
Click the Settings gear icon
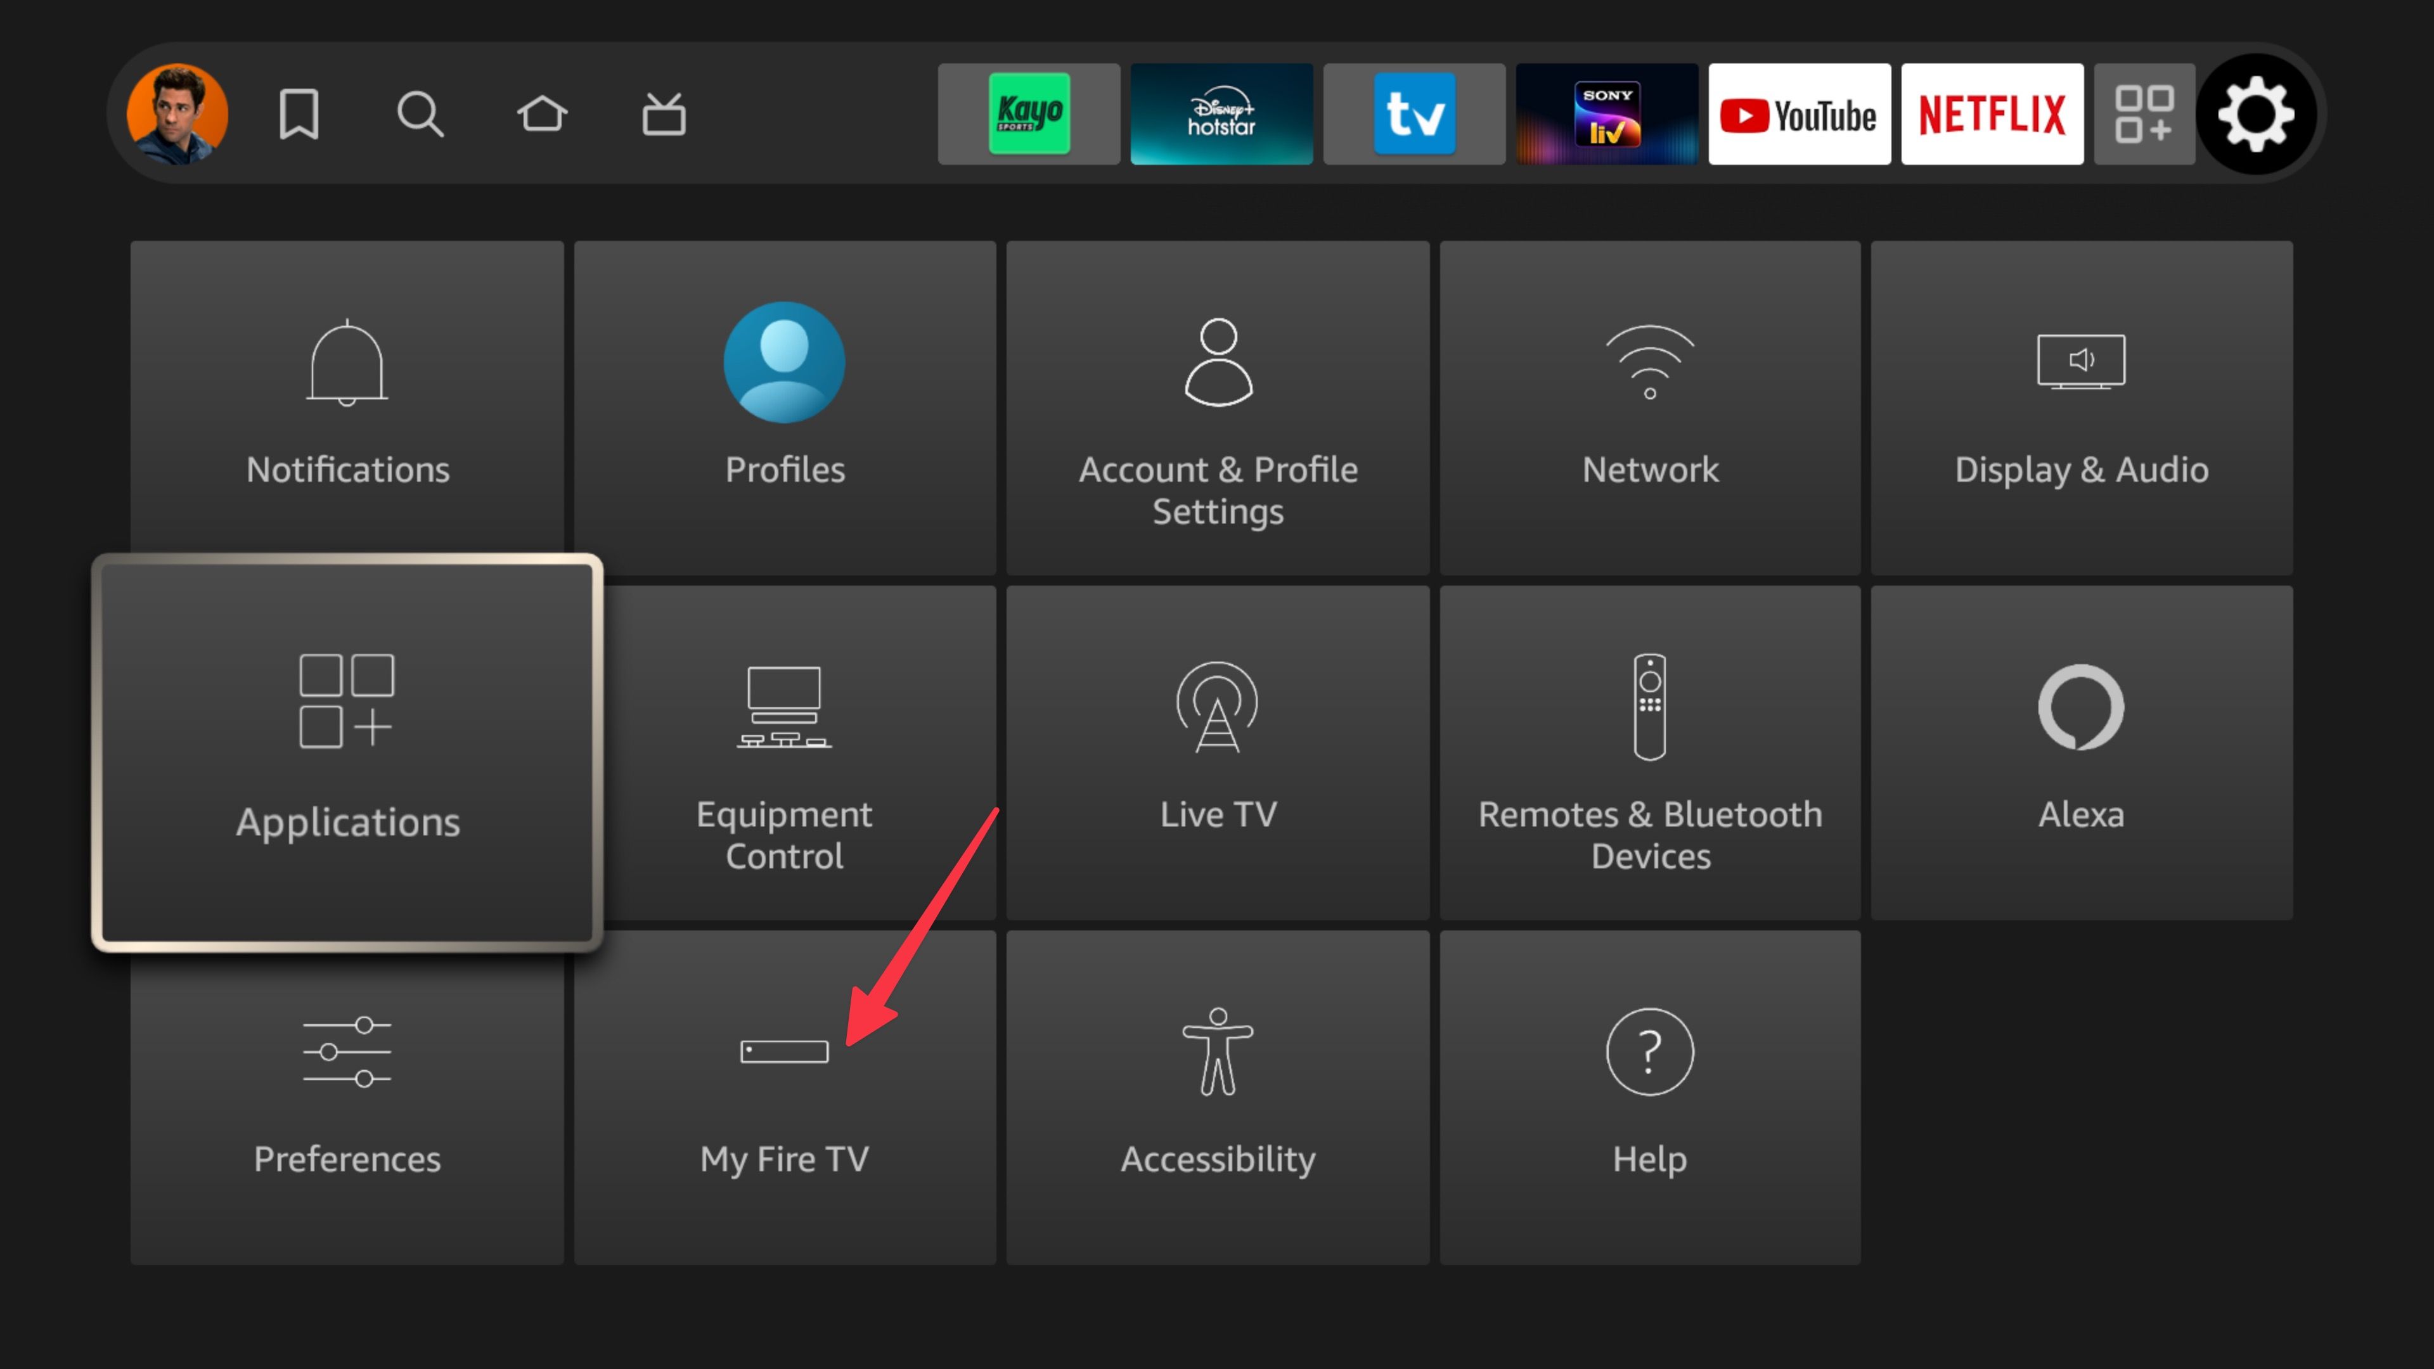coord(2262,113)
